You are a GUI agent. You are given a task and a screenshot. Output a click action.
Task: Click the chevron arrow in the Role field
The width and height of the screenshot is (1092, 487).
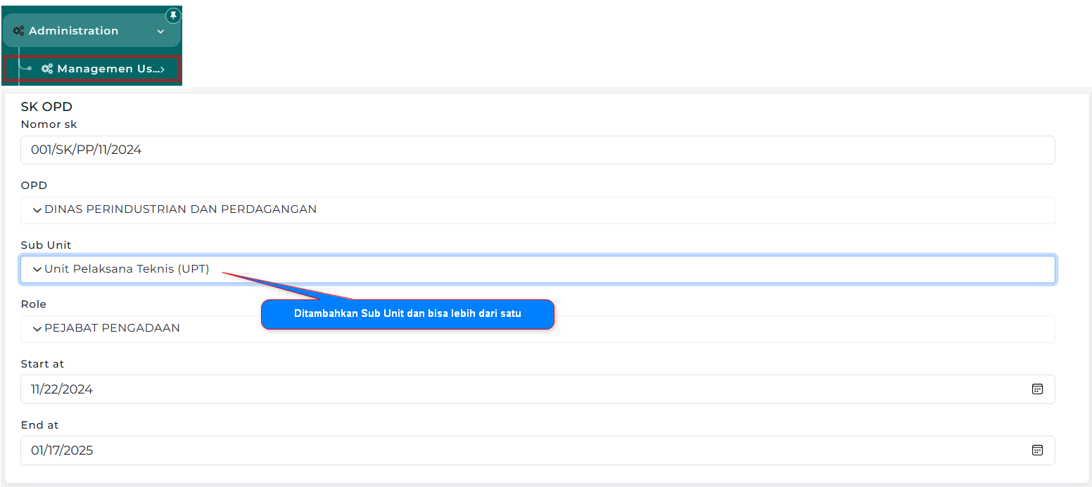[x=37, y=329]
